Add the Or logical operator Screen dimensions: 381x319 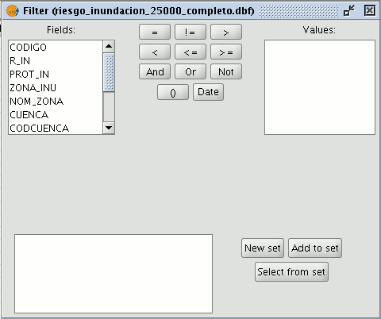pyautogui.click(x=190, y=71)
